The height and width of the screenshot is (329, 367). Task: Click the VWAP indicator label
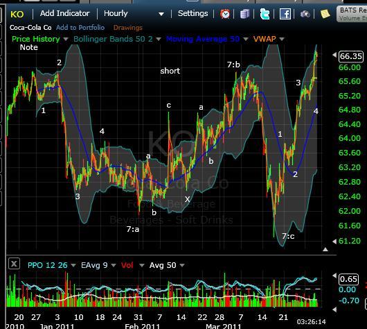[x=265, y=39]
